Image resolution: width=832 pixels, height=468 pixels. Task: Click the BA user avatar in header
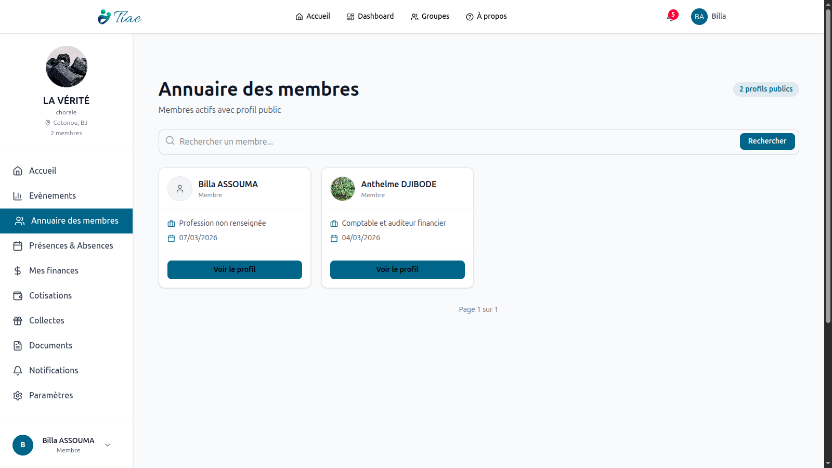699,17
